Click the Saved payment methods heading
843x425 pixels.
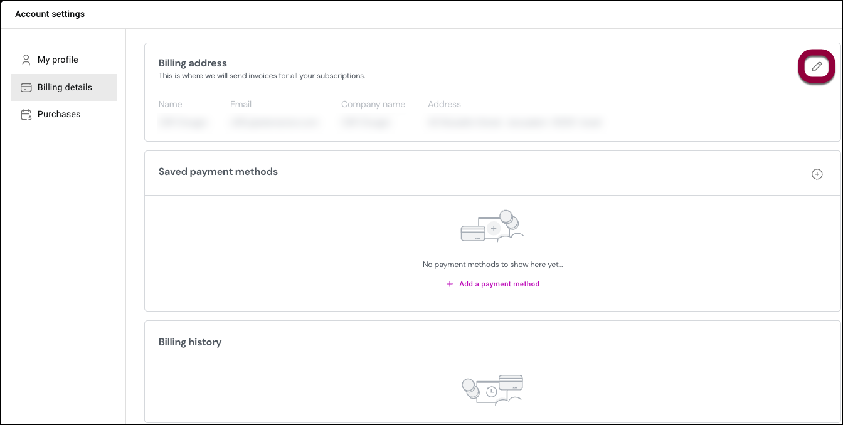coord(218,172)
